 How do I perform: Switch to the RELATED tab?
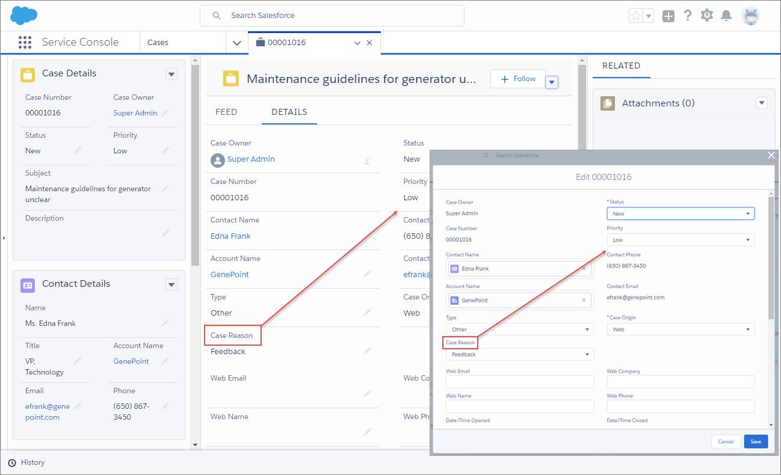(622, 66)
